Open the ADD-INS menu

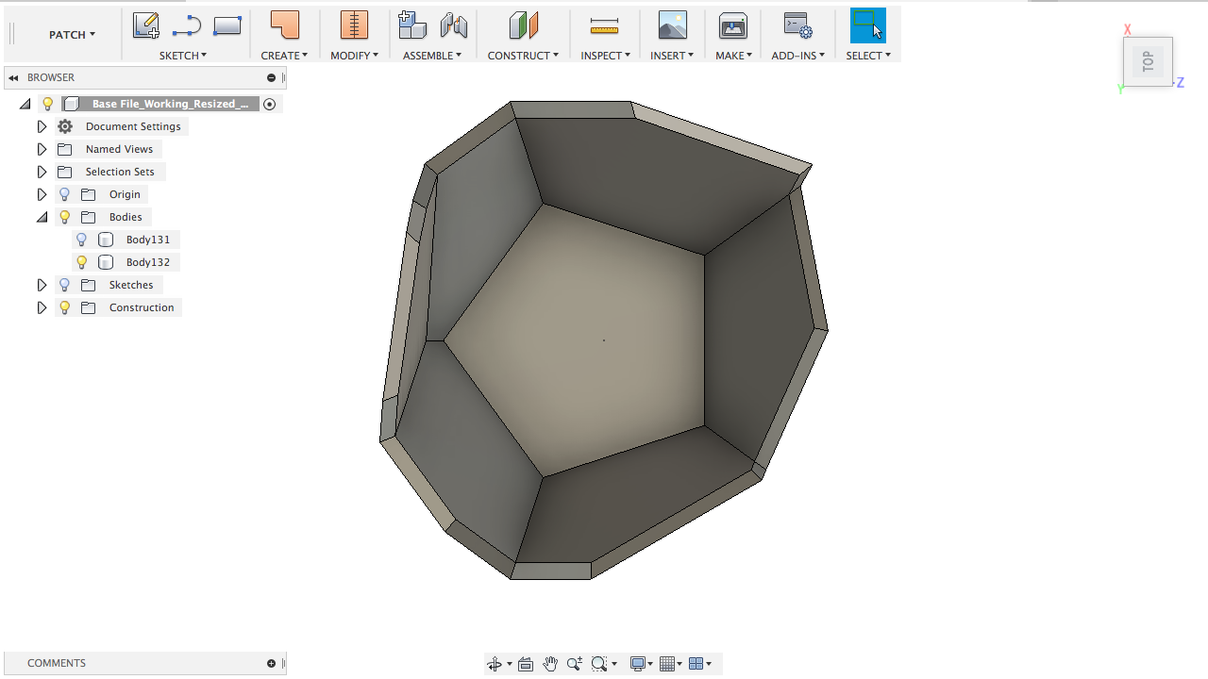click(798, 56)
